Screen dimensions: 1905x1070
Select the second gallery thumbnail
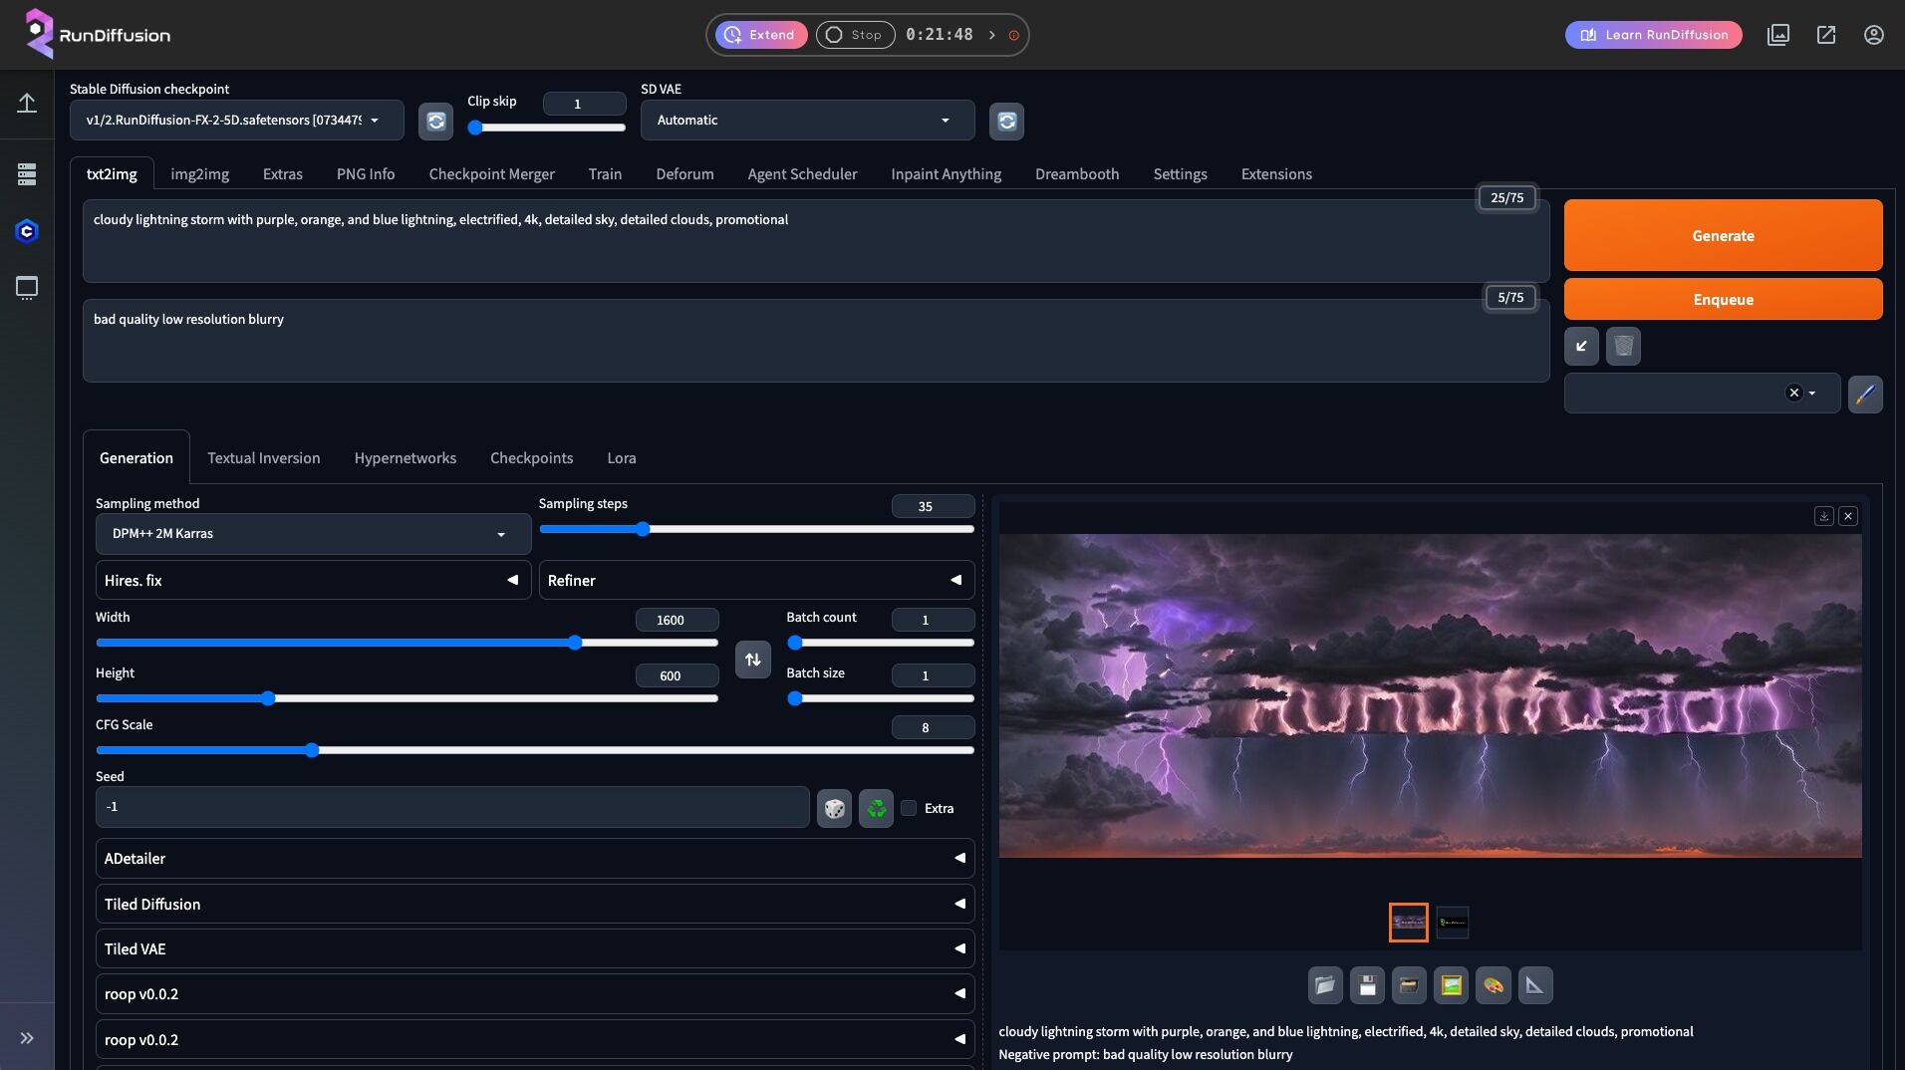(x=1452, y=923)
